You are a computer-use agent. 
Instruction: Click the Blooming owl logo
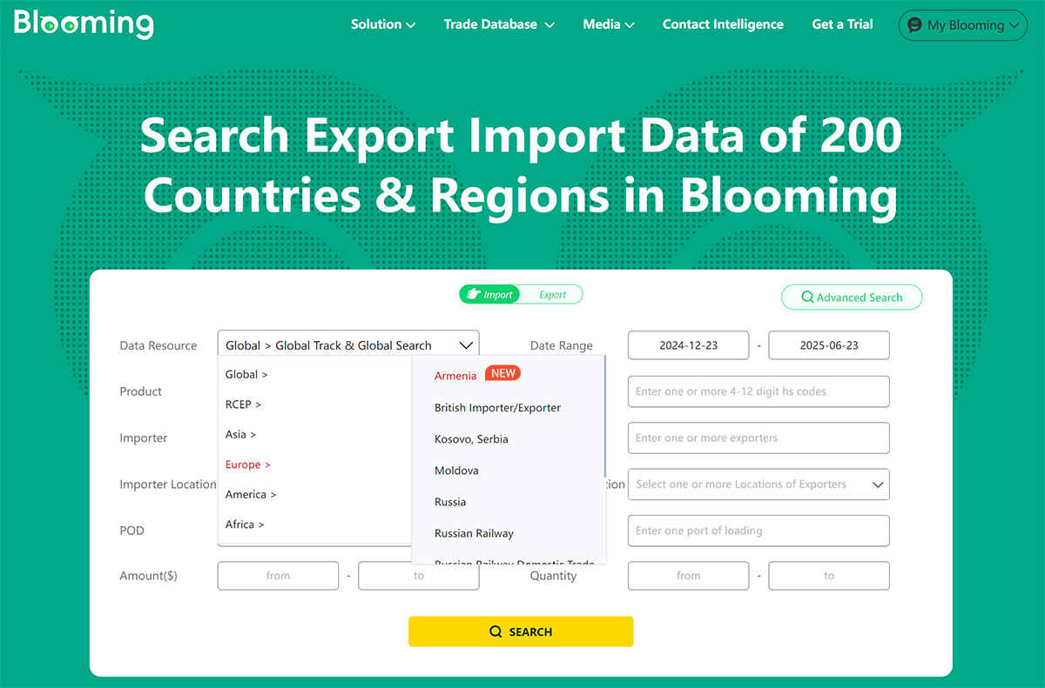(x=84, y=24)
